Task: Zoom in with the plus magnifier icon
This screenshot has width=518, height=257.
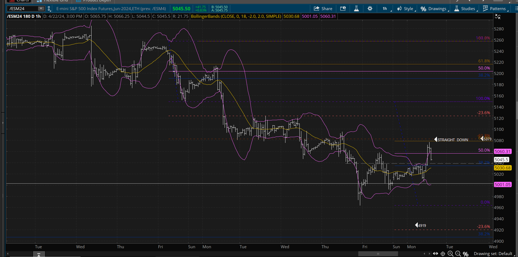Action: [x=451, y=254]
